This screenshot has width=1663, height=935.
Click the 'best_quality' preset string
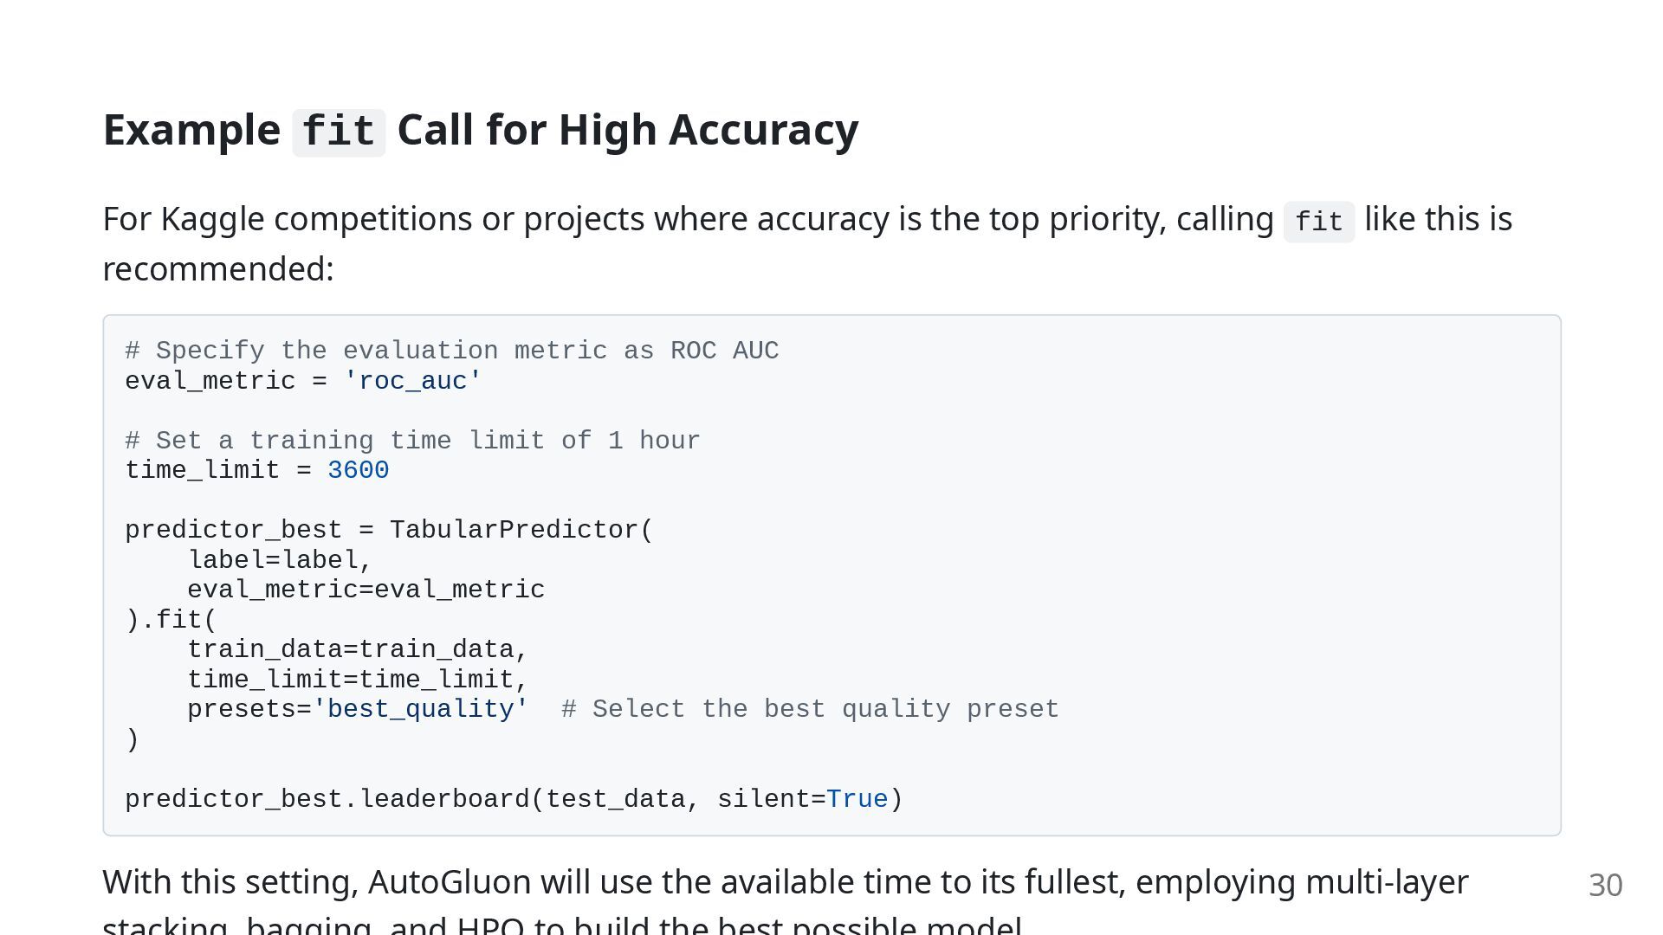click(421, 709)
